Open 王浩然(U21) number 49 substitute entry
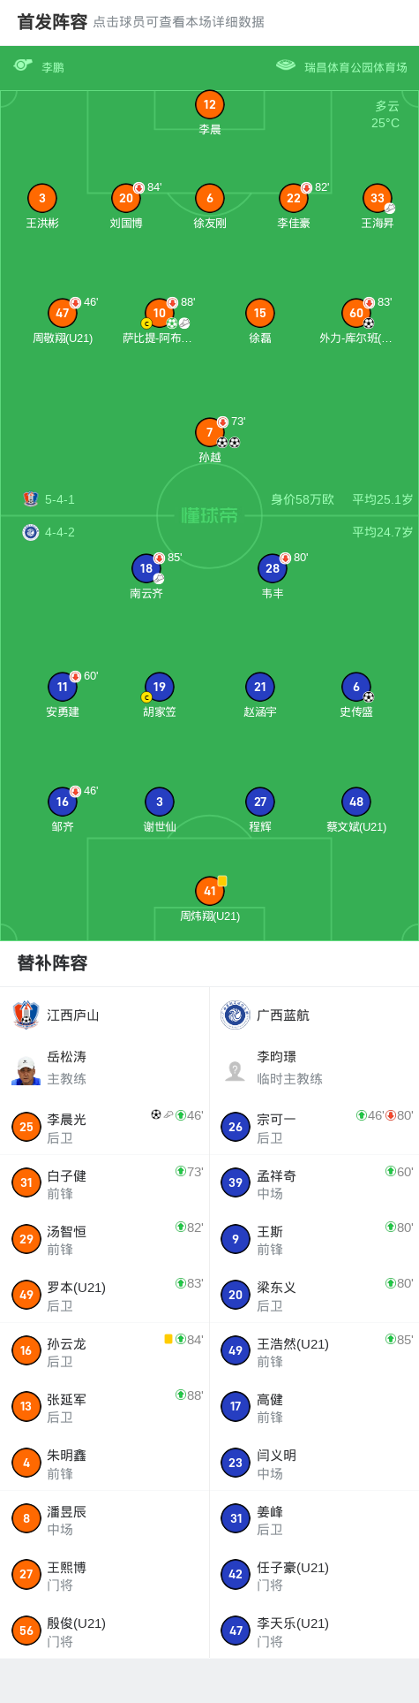Viewport: 419px width, 1703px height. 314,1350
